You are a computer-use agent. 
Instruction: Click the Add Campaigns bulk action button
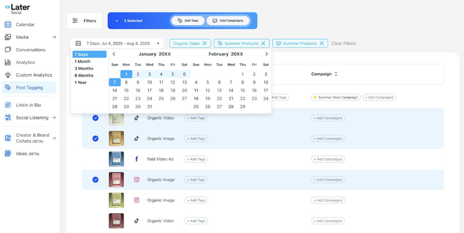228,21
